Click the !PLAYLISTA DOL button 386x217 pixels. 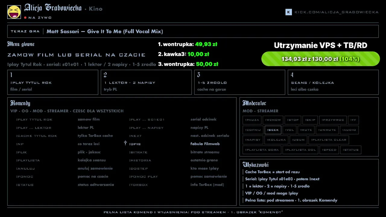[300, 150]
